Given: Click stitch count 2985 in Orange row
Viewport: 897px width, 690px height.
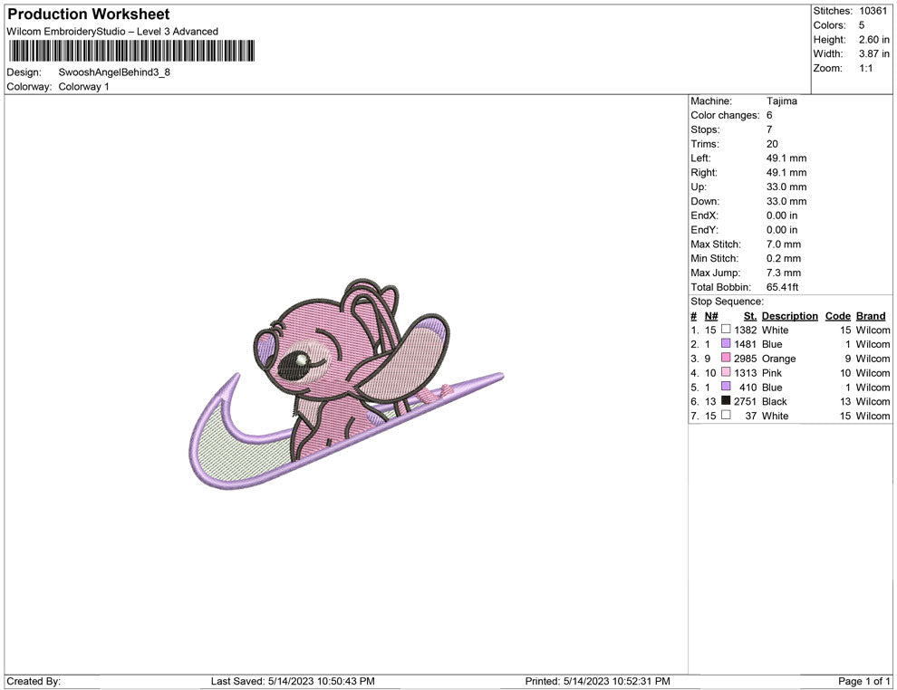Looking at the screenshot, I should point(746,359).
